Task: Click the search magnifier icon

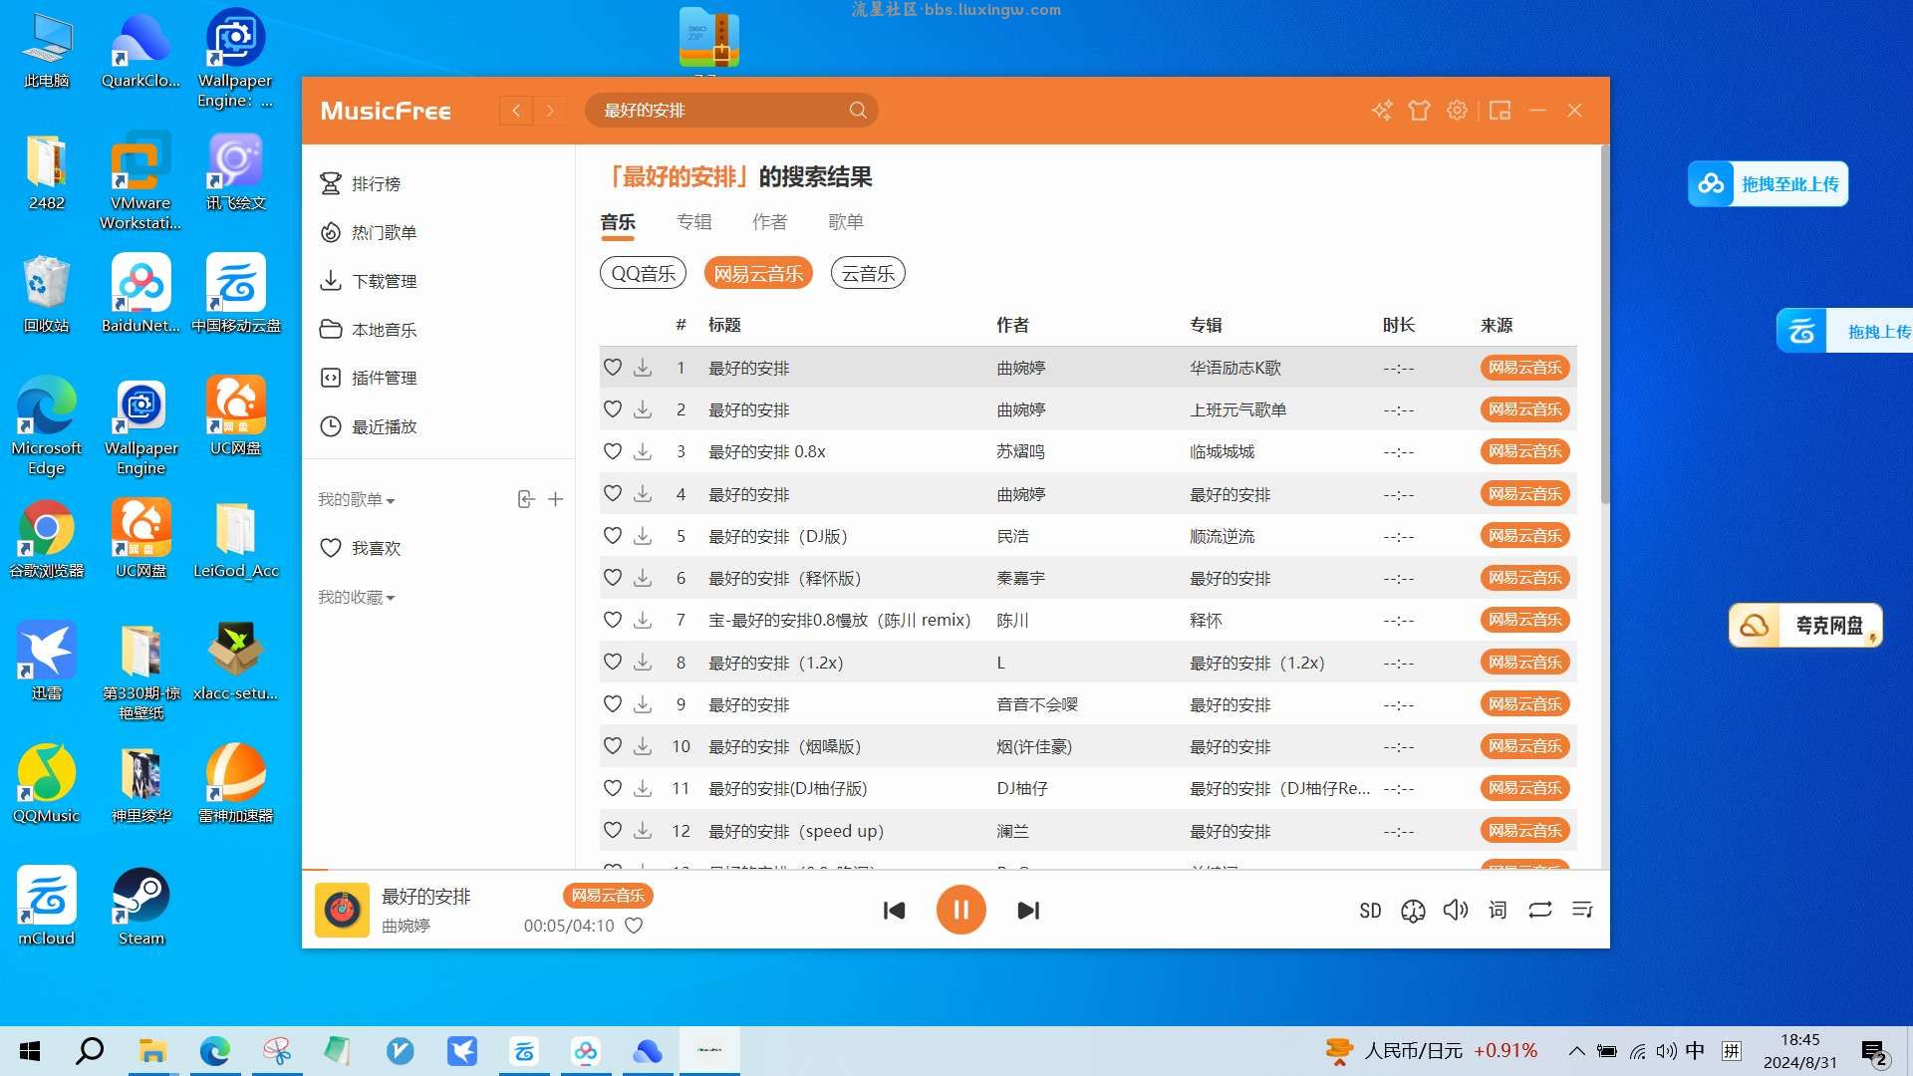Action: click(857, 111)
